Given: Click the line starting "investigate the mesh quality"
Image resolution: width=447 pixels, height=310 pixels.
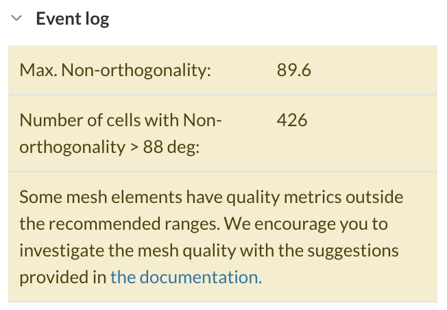Looking at the screenshot, I should tap(209, 251).
